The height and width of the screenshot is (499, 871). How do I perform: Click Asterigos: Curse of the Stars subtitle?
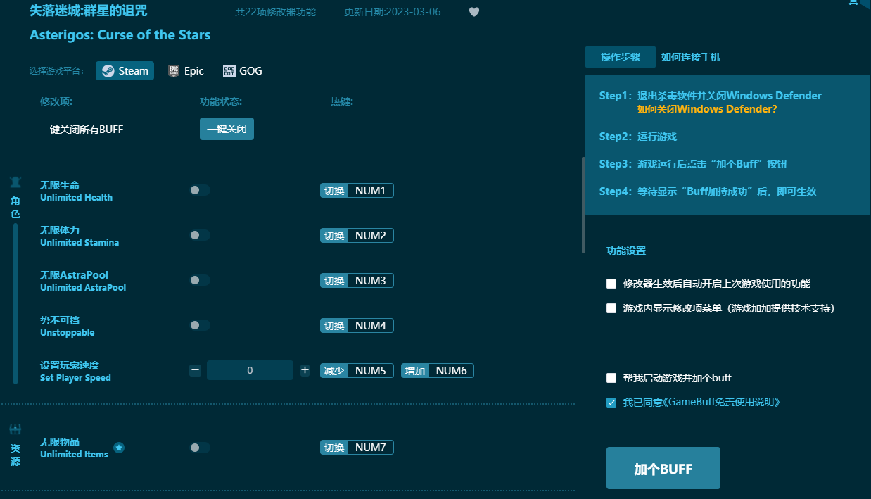point(120,34)
